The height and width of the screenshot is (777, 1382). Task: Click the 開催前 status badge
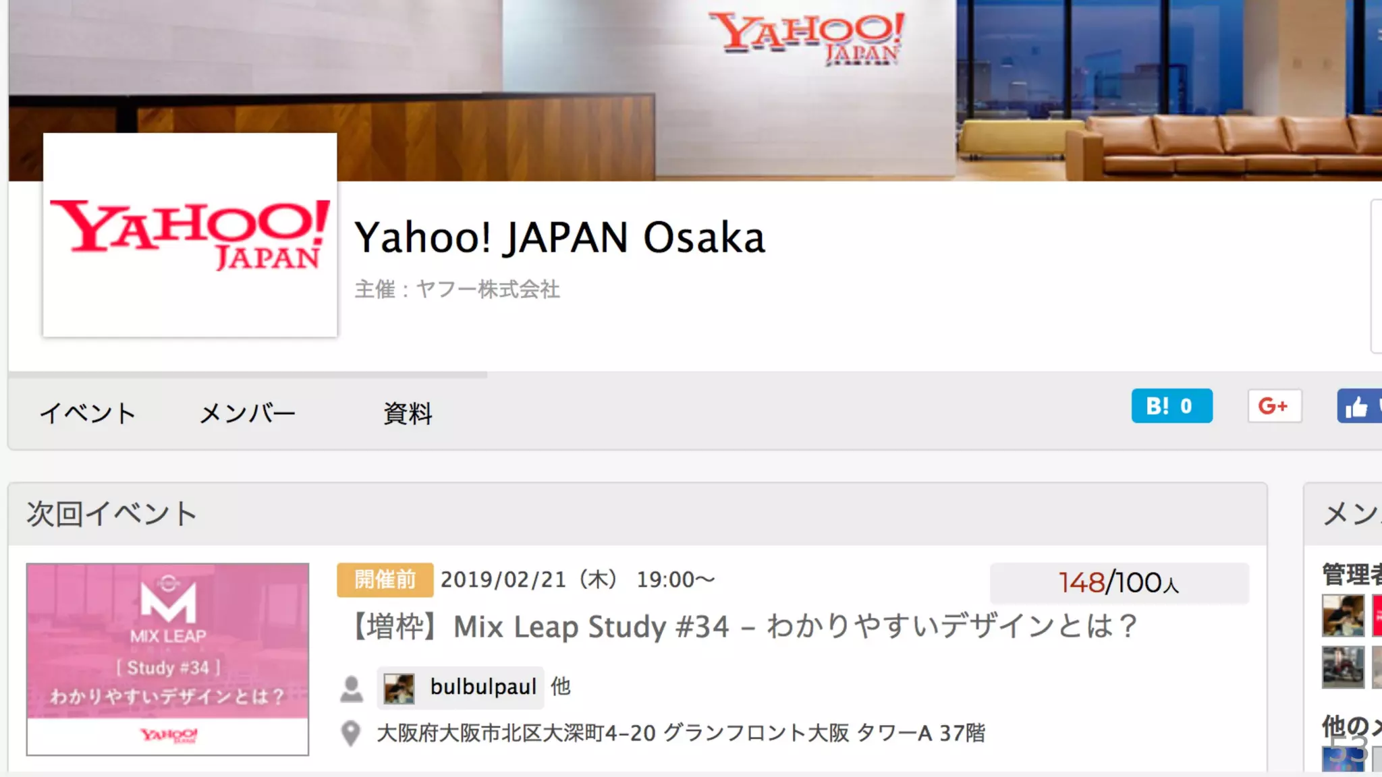[x=385, y=579]
